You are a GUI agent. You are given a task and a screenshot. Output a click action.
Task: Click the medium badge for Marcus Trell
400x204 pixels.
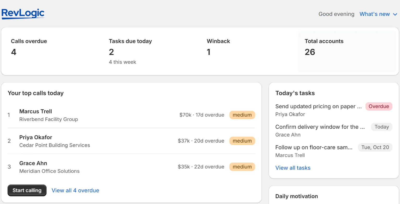[242, 115]
